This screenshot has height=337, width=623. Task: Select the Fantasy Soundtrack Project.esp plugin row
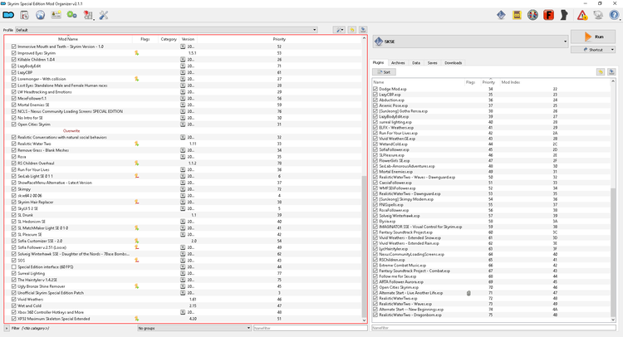pos(492,232)
